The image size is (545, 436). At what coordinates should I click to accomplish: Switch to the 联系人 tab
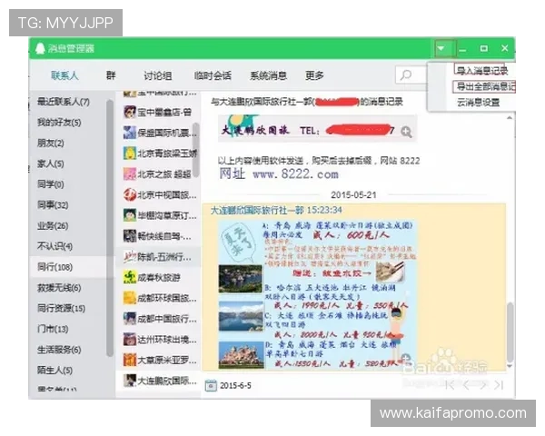(x=64, y=75)
